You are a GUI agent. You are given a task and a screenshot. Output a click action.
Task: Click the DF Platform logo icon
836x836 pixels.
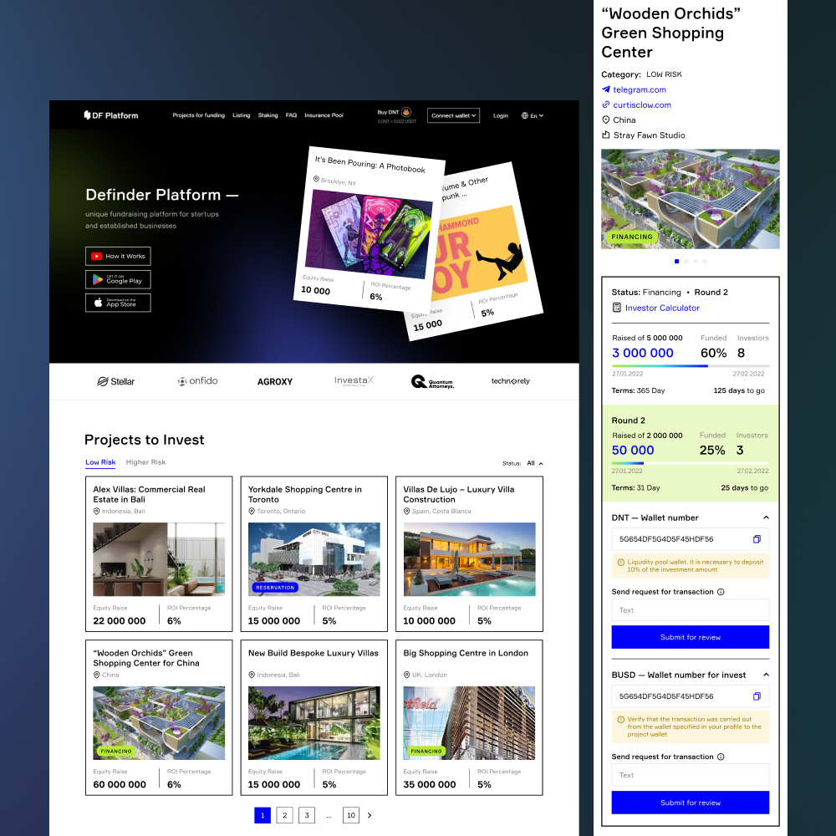tap(87, 115)
